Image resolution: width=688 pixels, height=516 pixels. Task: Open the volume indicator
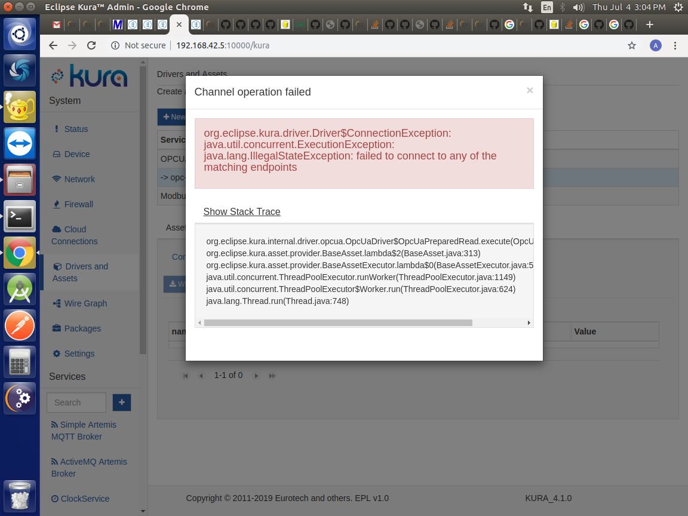[579, 7]
